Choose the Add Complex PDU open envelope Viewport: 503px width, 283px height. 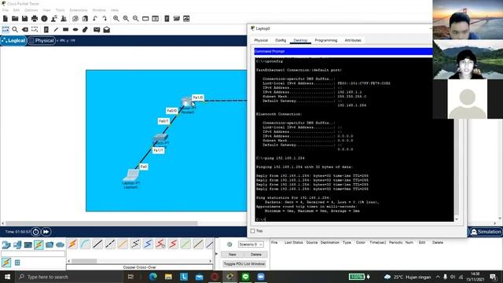pos(107,30)
